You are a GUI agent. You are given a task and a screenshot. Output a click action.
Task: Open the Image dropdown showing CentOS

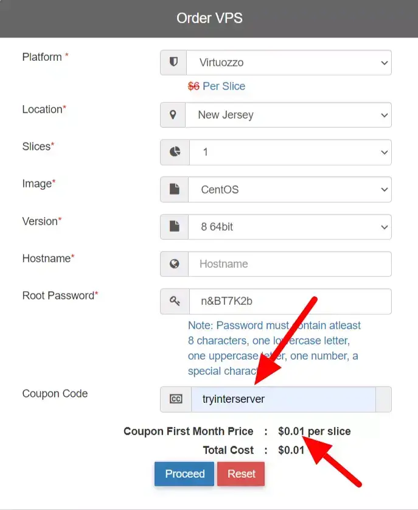click(289, 189)
